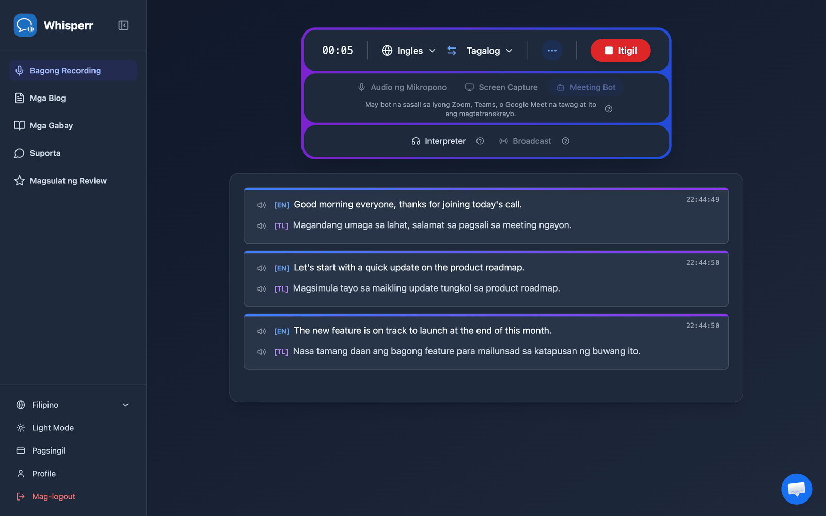Play audio of 'Magandang umaga sa lahat' line

coord(262,226)
